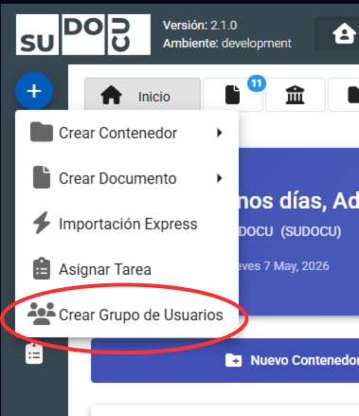Click the lightning bolt Importación Express icon
The image size is (359, 416).
42,223
